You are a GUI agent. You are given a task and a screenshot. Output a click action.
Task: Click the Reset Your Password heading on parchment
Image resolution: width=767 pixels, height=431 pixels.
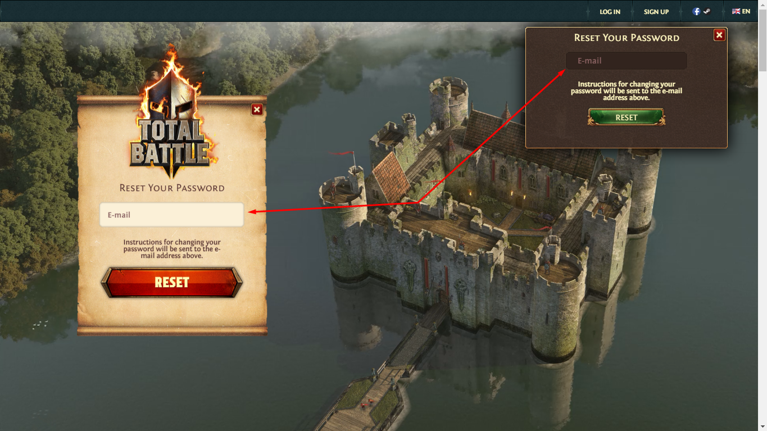tap(172, 188)
